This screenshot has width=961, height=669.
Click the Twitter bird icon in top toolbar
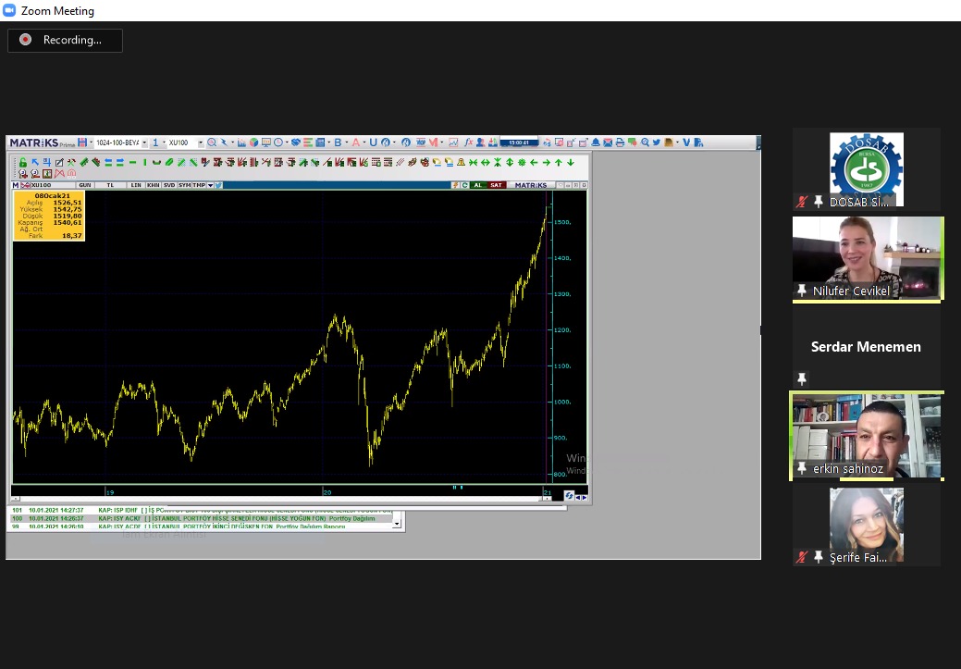(x=657, y=142)
